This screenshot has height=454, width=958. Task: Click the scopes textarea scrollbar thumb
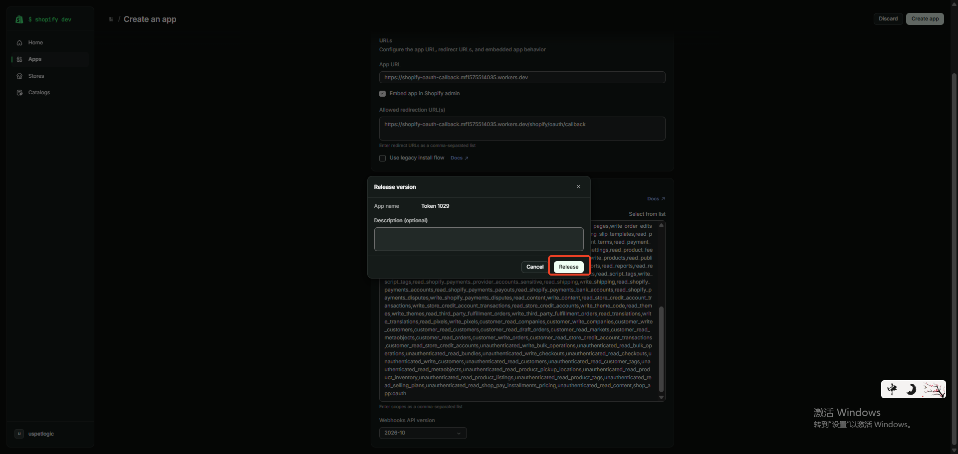point(662,349)
